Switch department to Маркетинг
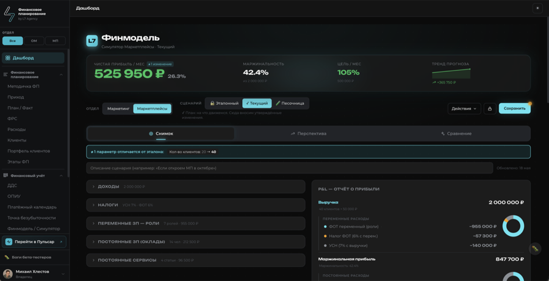549x281 pixels. 118,109
